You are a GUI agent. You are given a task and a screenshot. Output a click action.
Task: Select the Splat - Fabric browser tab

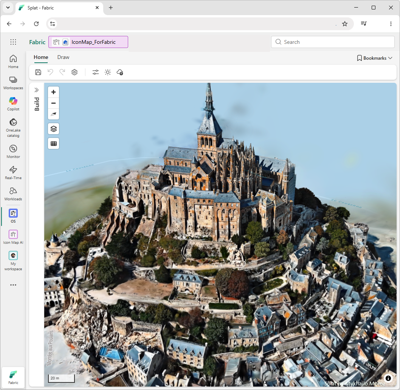point(59,8)
